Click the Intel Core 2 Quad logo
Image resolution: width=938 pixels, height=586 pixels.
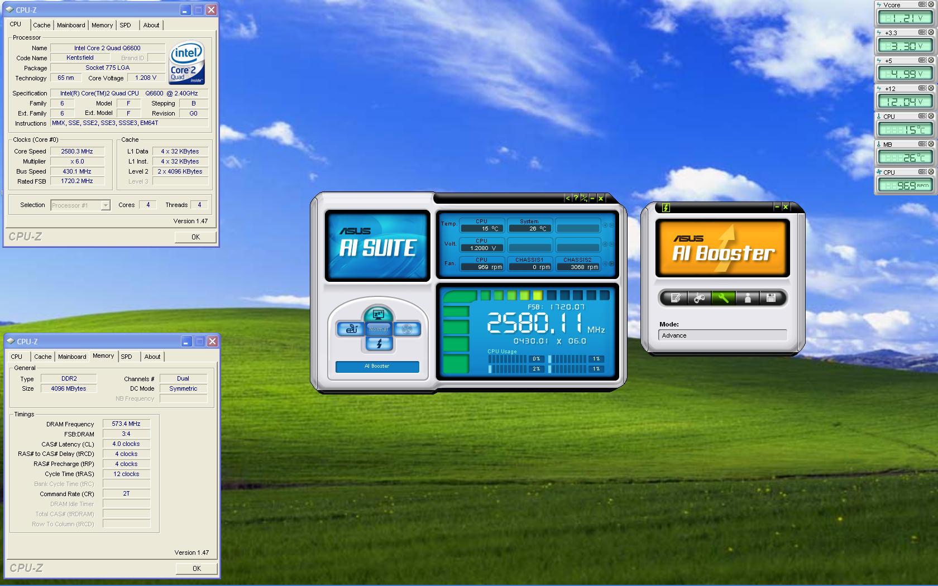coord(187,63)
